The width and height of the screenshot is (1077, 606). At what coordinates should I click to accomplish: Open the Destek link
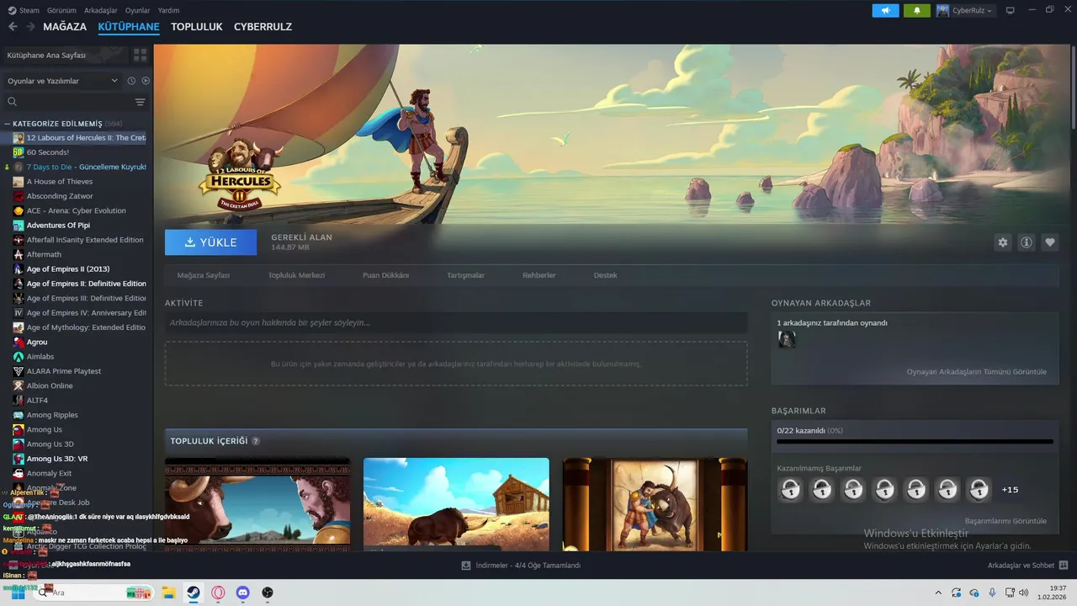click(605, 275)
